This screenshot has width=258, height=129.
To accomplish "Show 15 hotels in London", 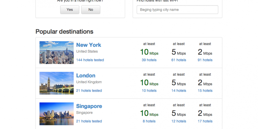I will click(x=205, y=91).
